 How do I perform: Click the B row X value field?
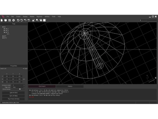(7, 82)
